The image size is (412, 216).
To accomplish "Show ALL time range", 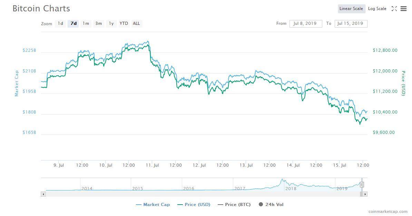I will pyautogui.click(x=136, y=23).
